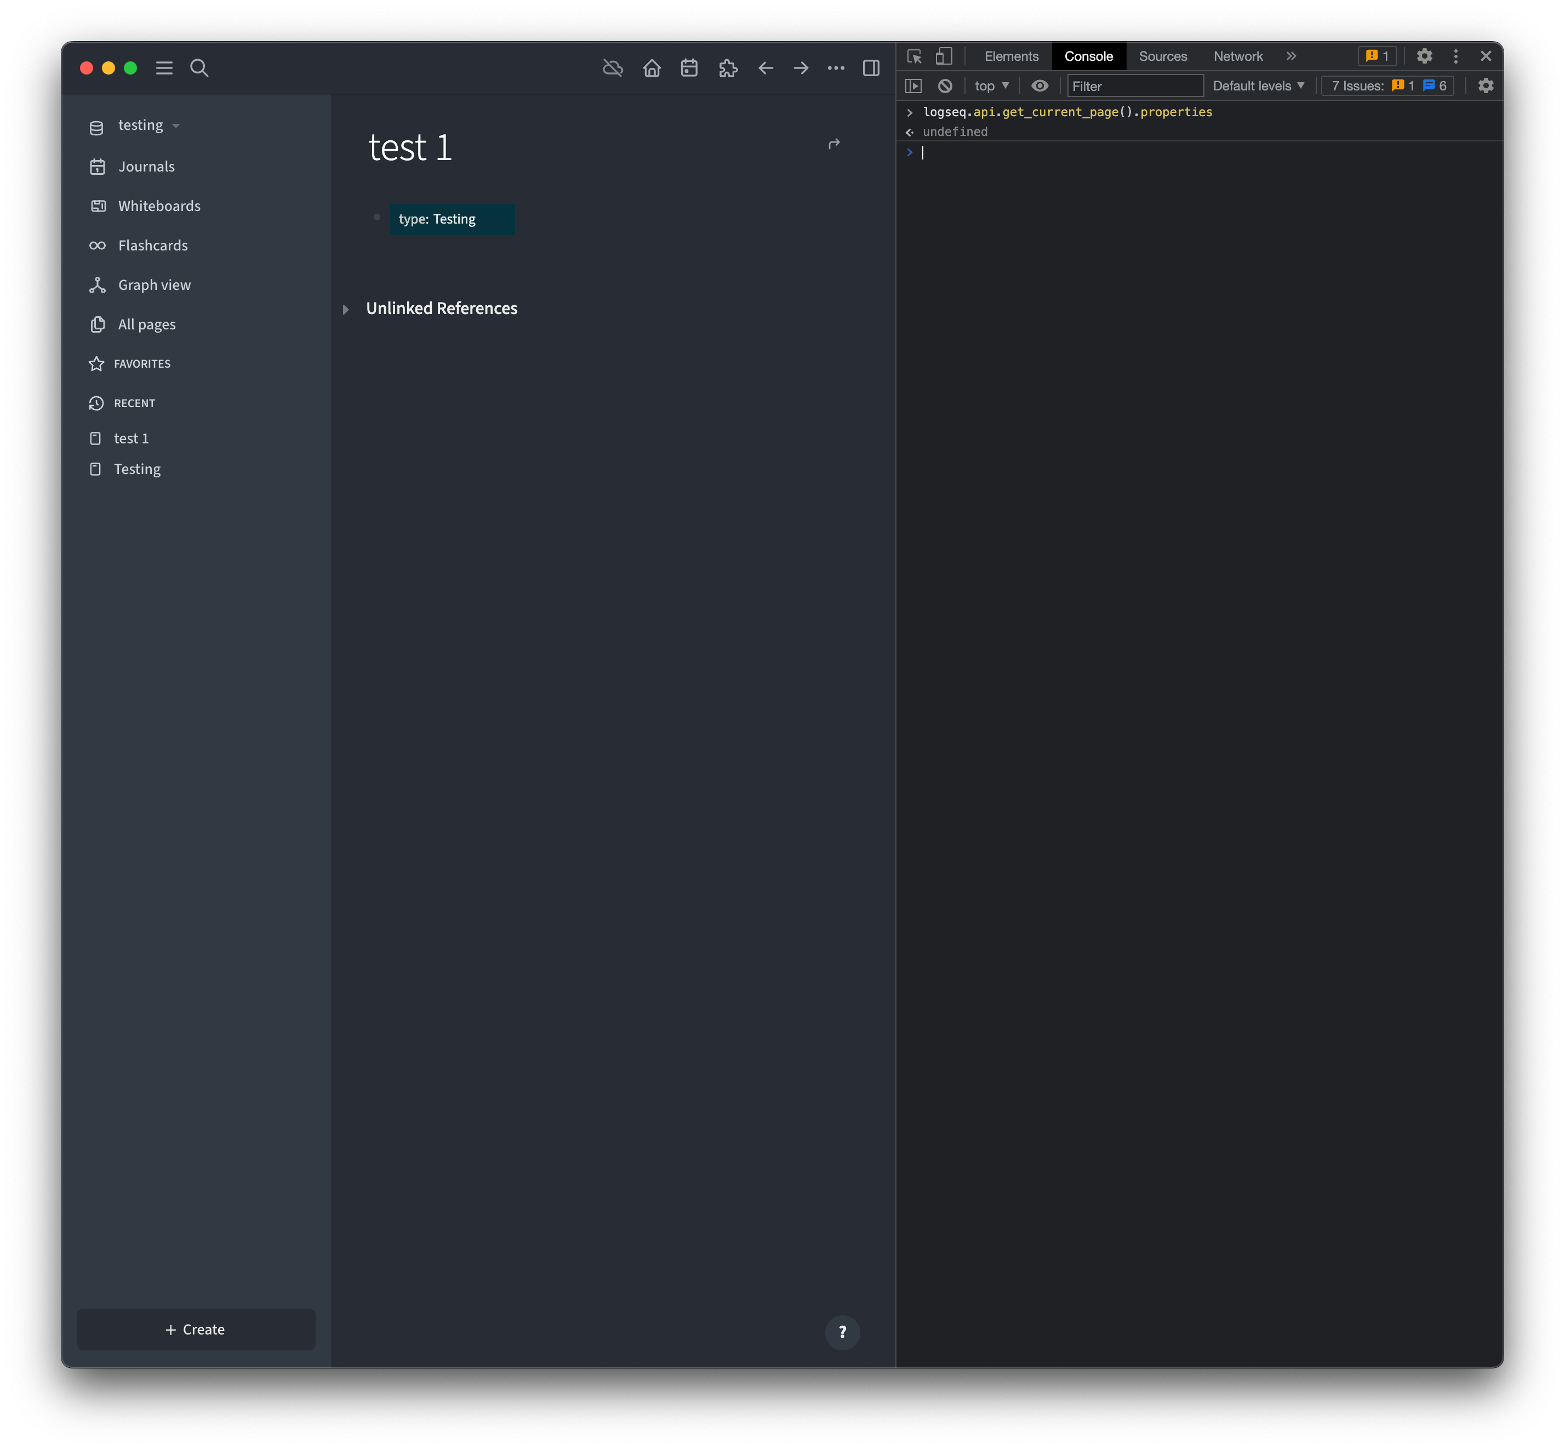Viewport: 1565px width, 1449px height.
Task: Click the cloud sync icon in the toolbar
Action: [613, 68]
